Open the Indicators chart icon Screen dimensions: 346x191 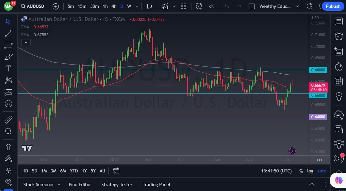coord(165,6)
